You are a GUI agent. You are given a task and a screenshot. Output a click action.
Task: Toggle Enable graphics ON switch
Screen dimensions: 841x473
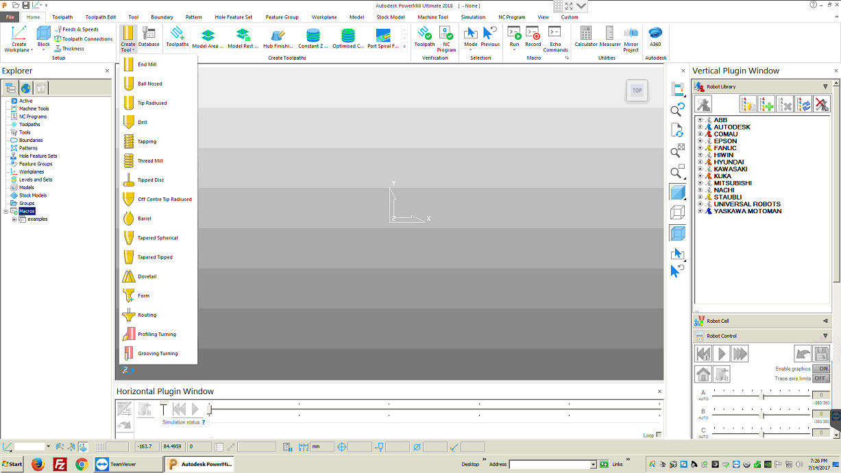point(820,369)
